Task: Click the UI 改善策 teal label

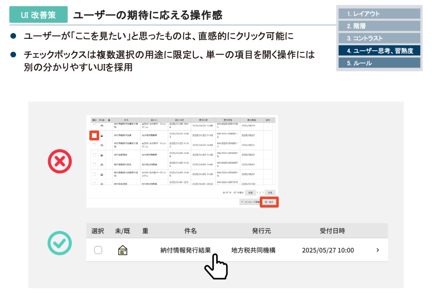Action: 38,16
